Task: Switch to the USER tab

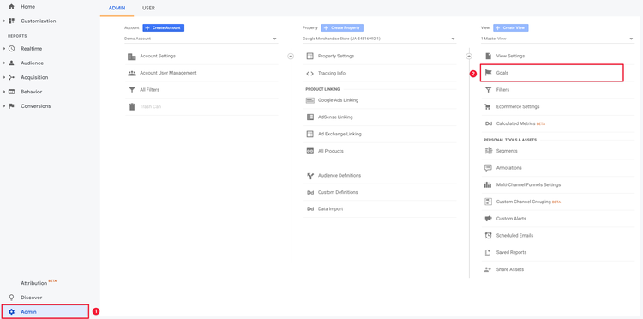Action: tap(148, 9)
